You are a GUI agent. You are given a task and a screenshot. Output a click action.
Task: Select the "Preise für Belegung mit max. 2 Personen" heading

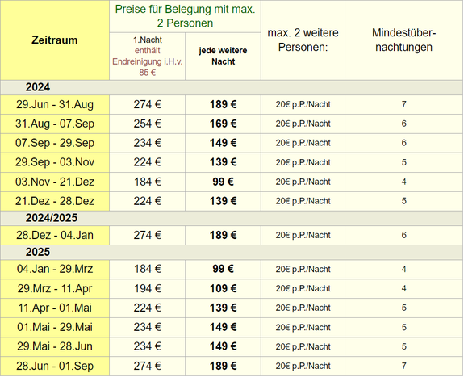click(x=186, y=16)
